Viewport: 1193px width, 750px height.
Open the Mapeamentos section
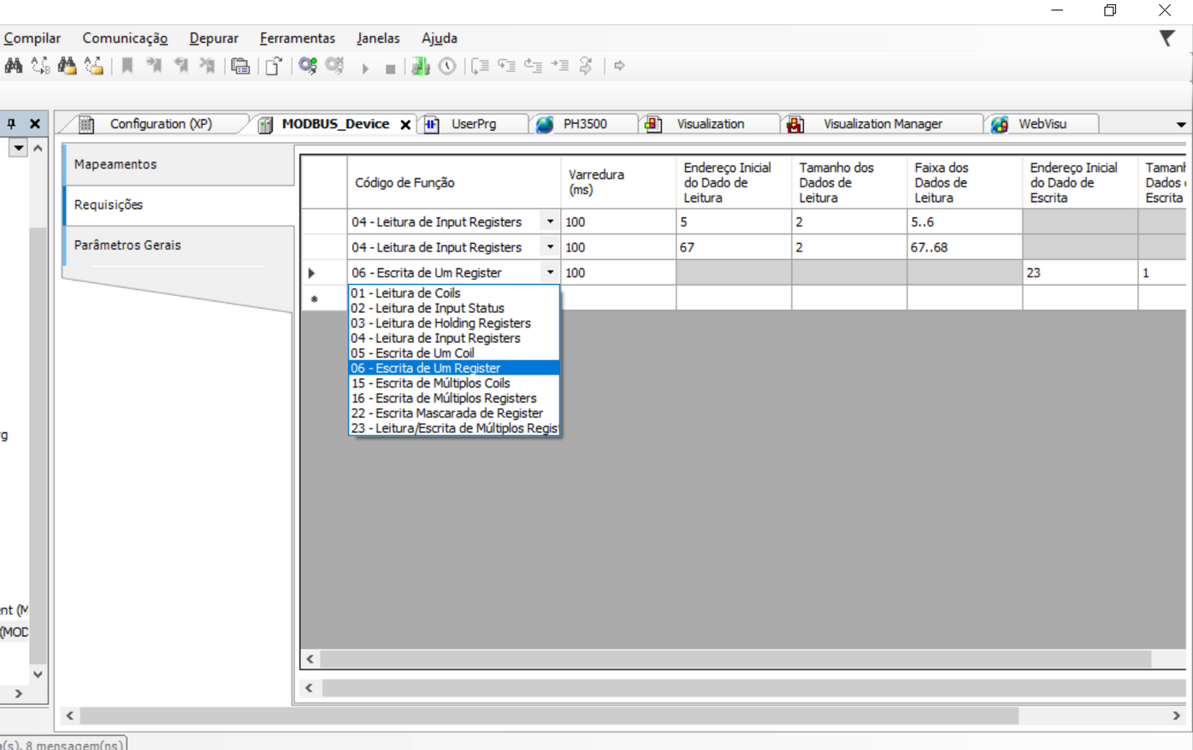(x=115, y=164)
